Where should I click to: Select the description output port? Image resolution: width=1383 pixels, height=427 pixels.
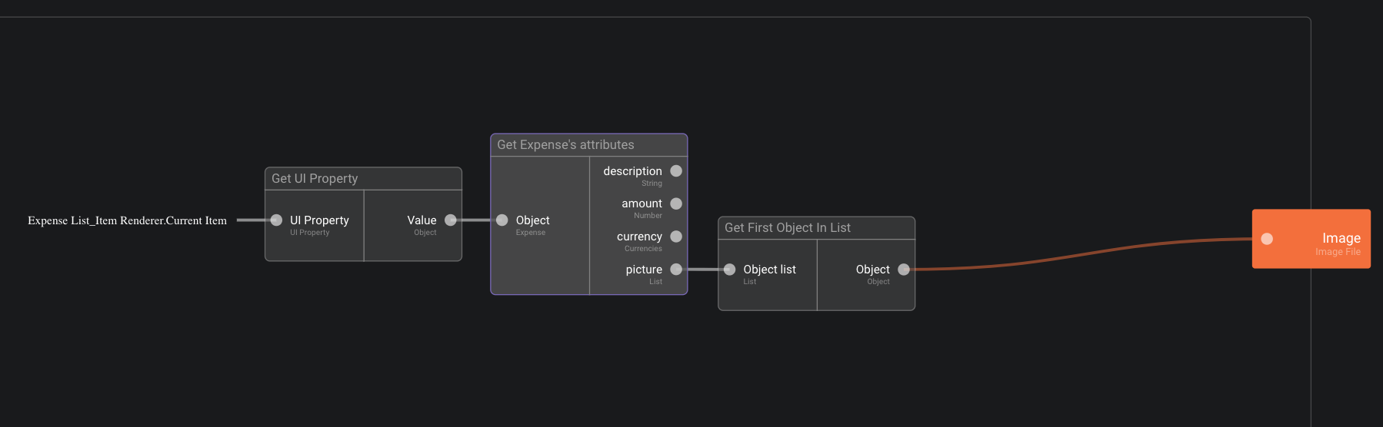click(676, 171)
